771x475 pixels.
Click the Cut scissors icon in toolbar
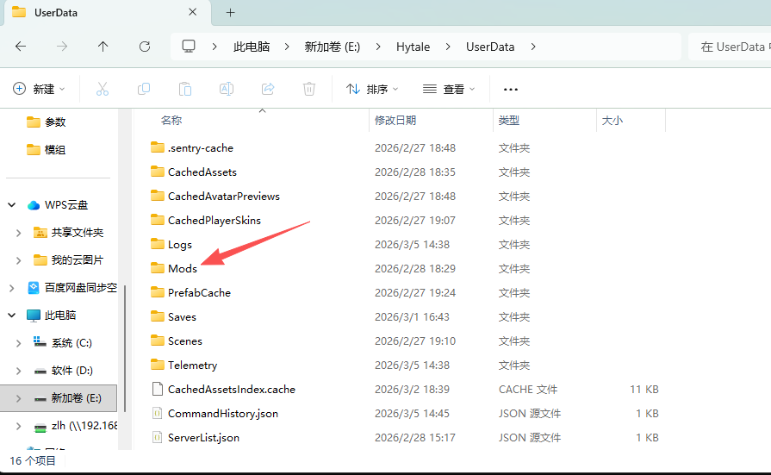pyautogui.click(x=103, y=89)
